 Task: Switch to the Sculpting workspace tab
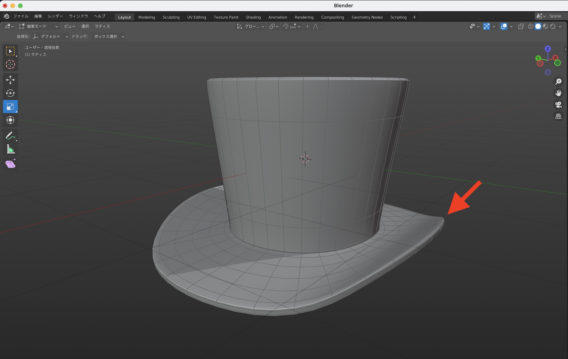171,17
